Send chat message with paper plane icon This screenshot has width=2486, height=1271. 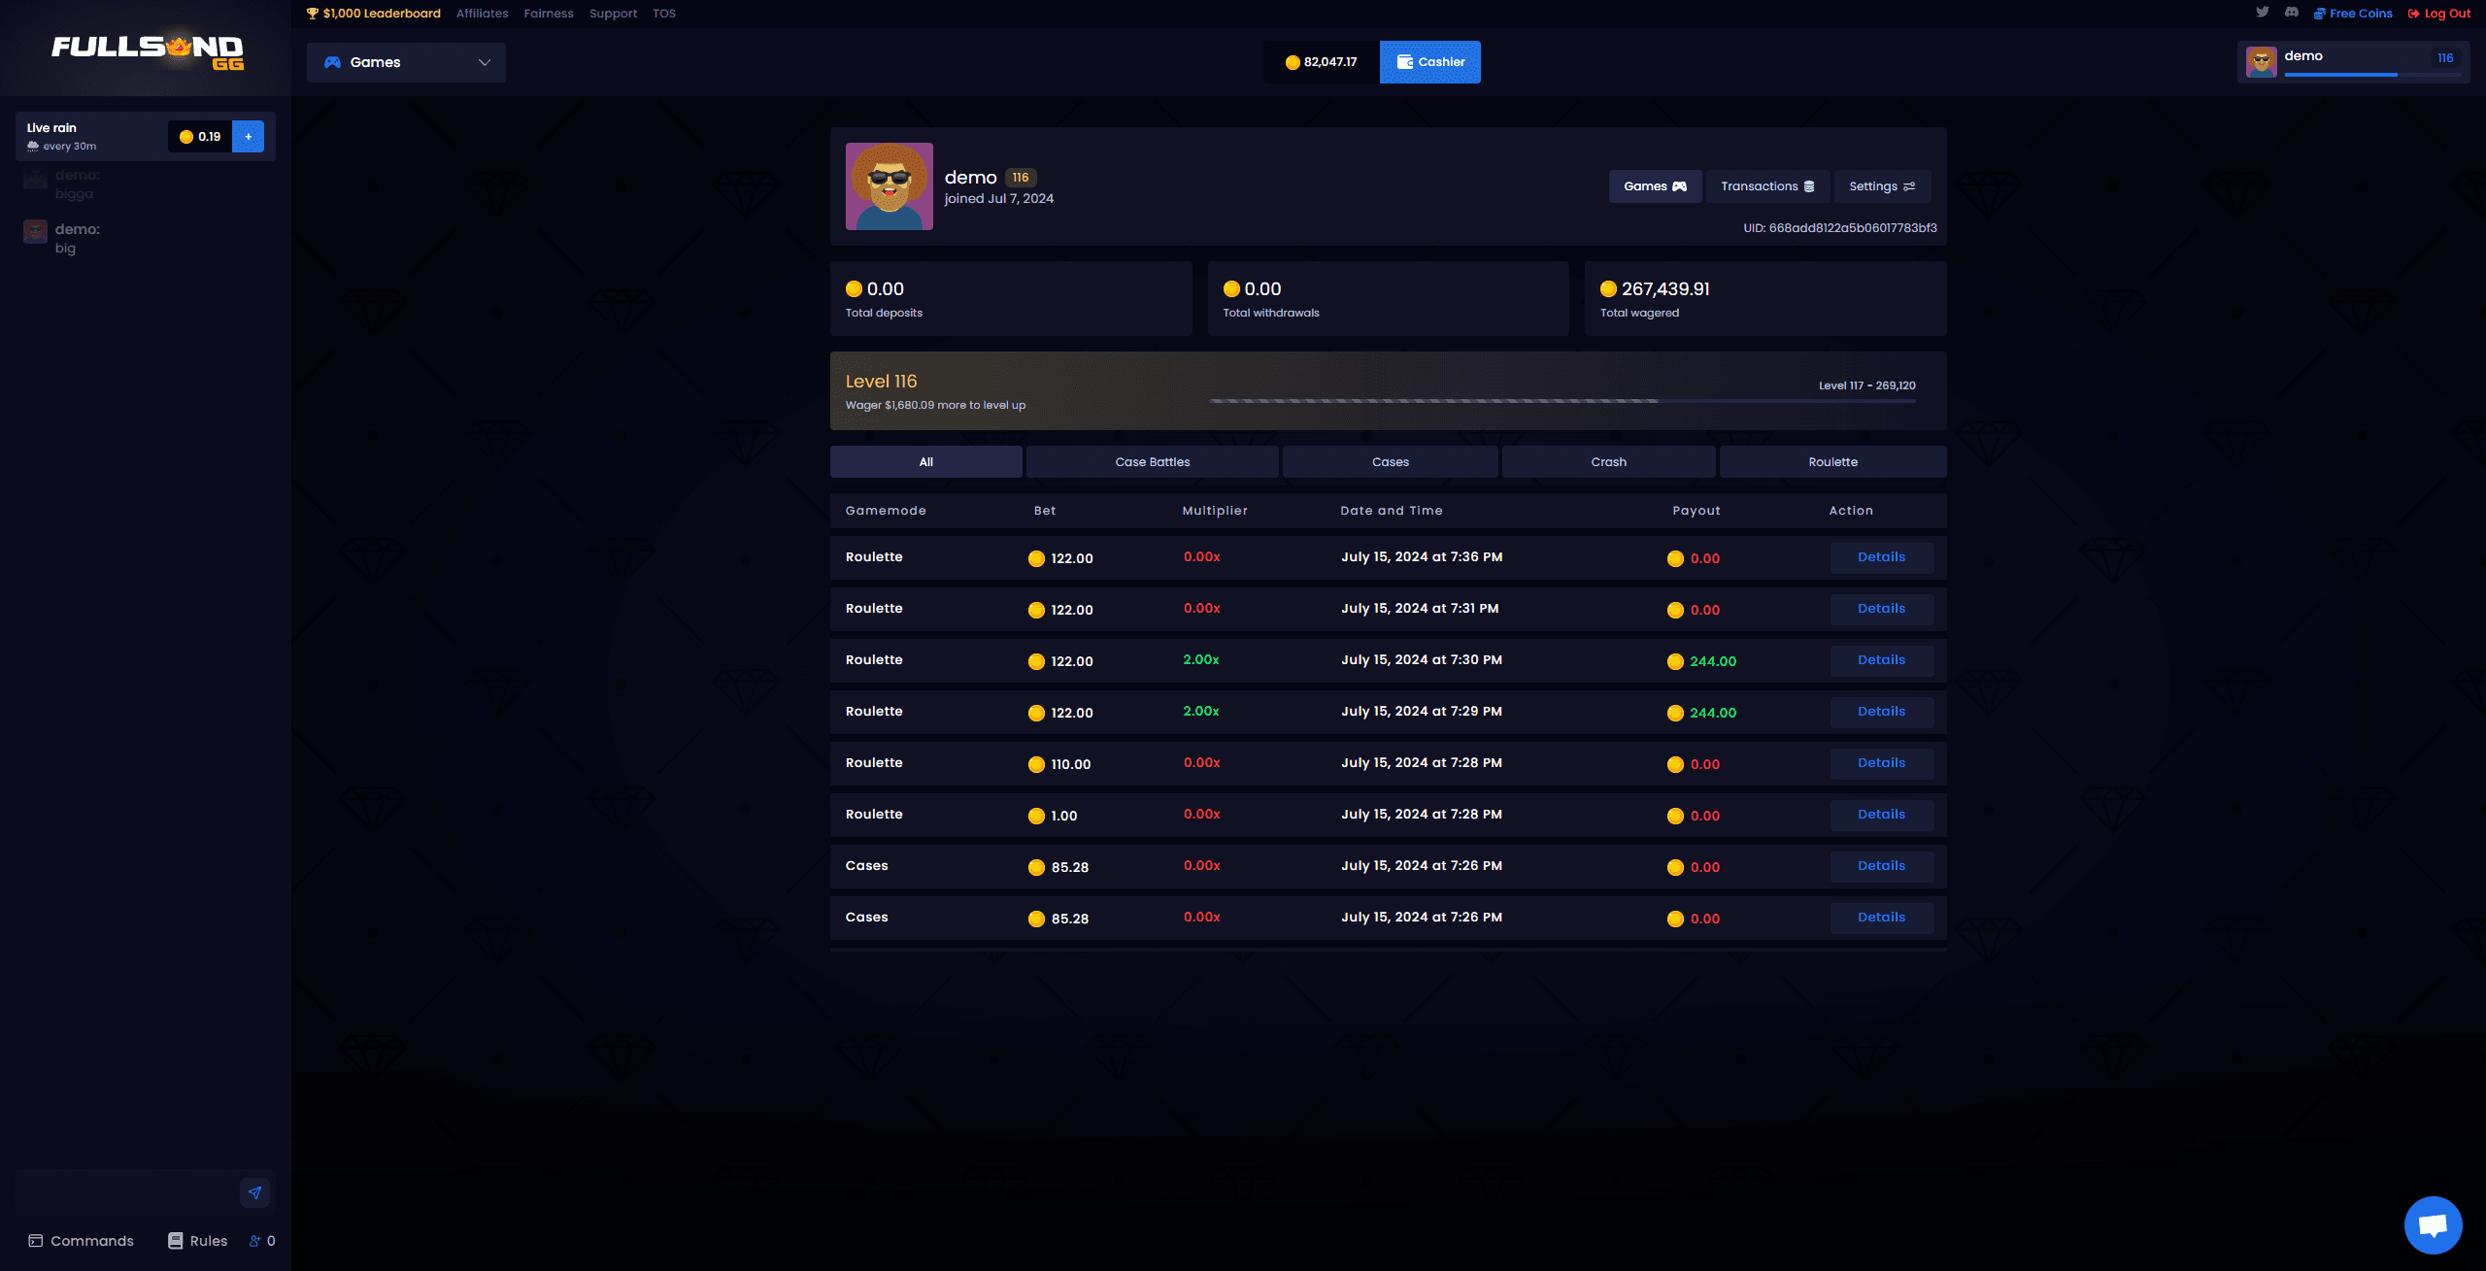click(x=254, y=1192)
